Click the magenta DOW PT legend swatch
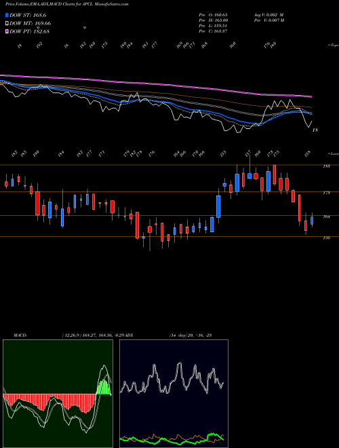339x448 pixels. tap(7, 31)
